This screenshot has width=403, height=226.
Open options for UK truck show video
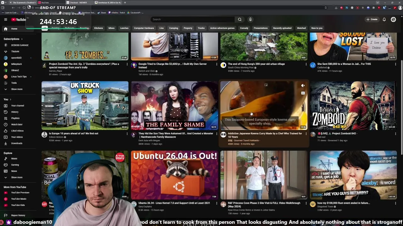click(127, 134)
